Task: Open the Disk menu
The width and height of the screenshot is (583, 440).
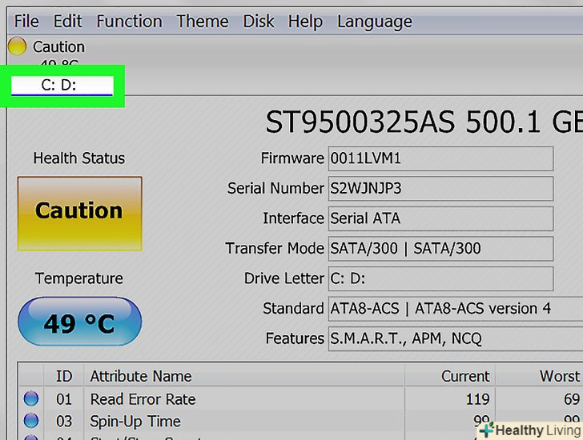Action: pyautogui.click(x=259, y=22)
